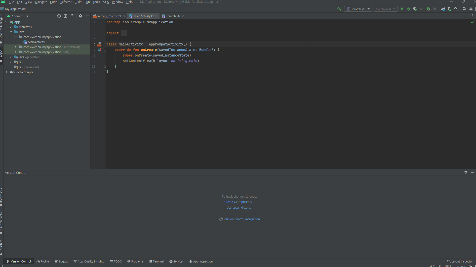Expand the java (generated) folder
This screenshot has height=267, width=476.
(11, 57)
